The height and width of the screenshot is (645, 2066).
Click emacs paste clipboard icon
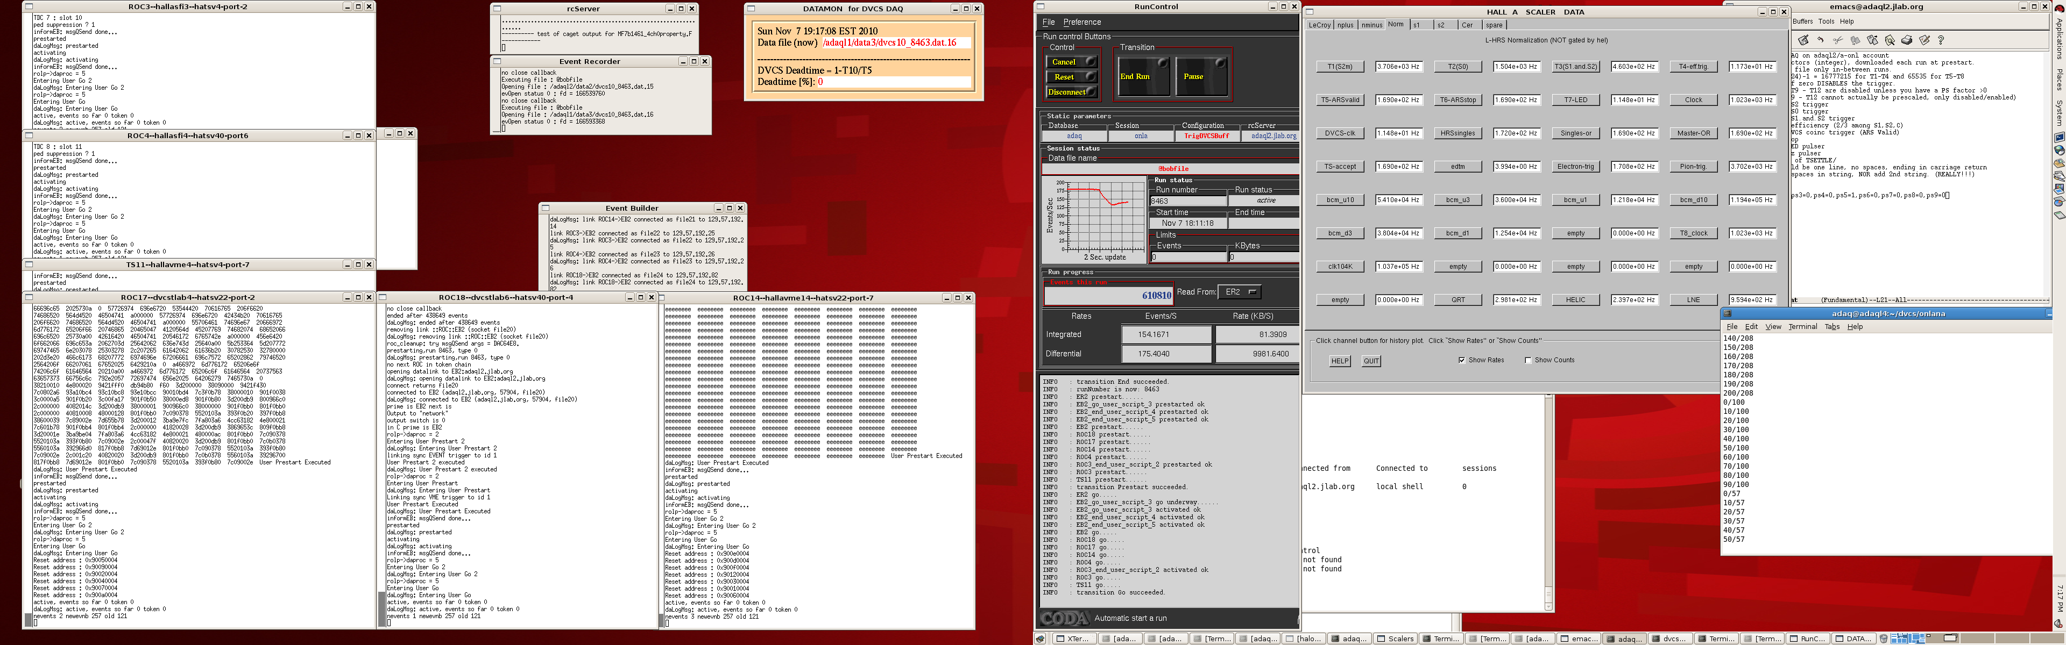pyautogui.click(x=1873, y=40)
